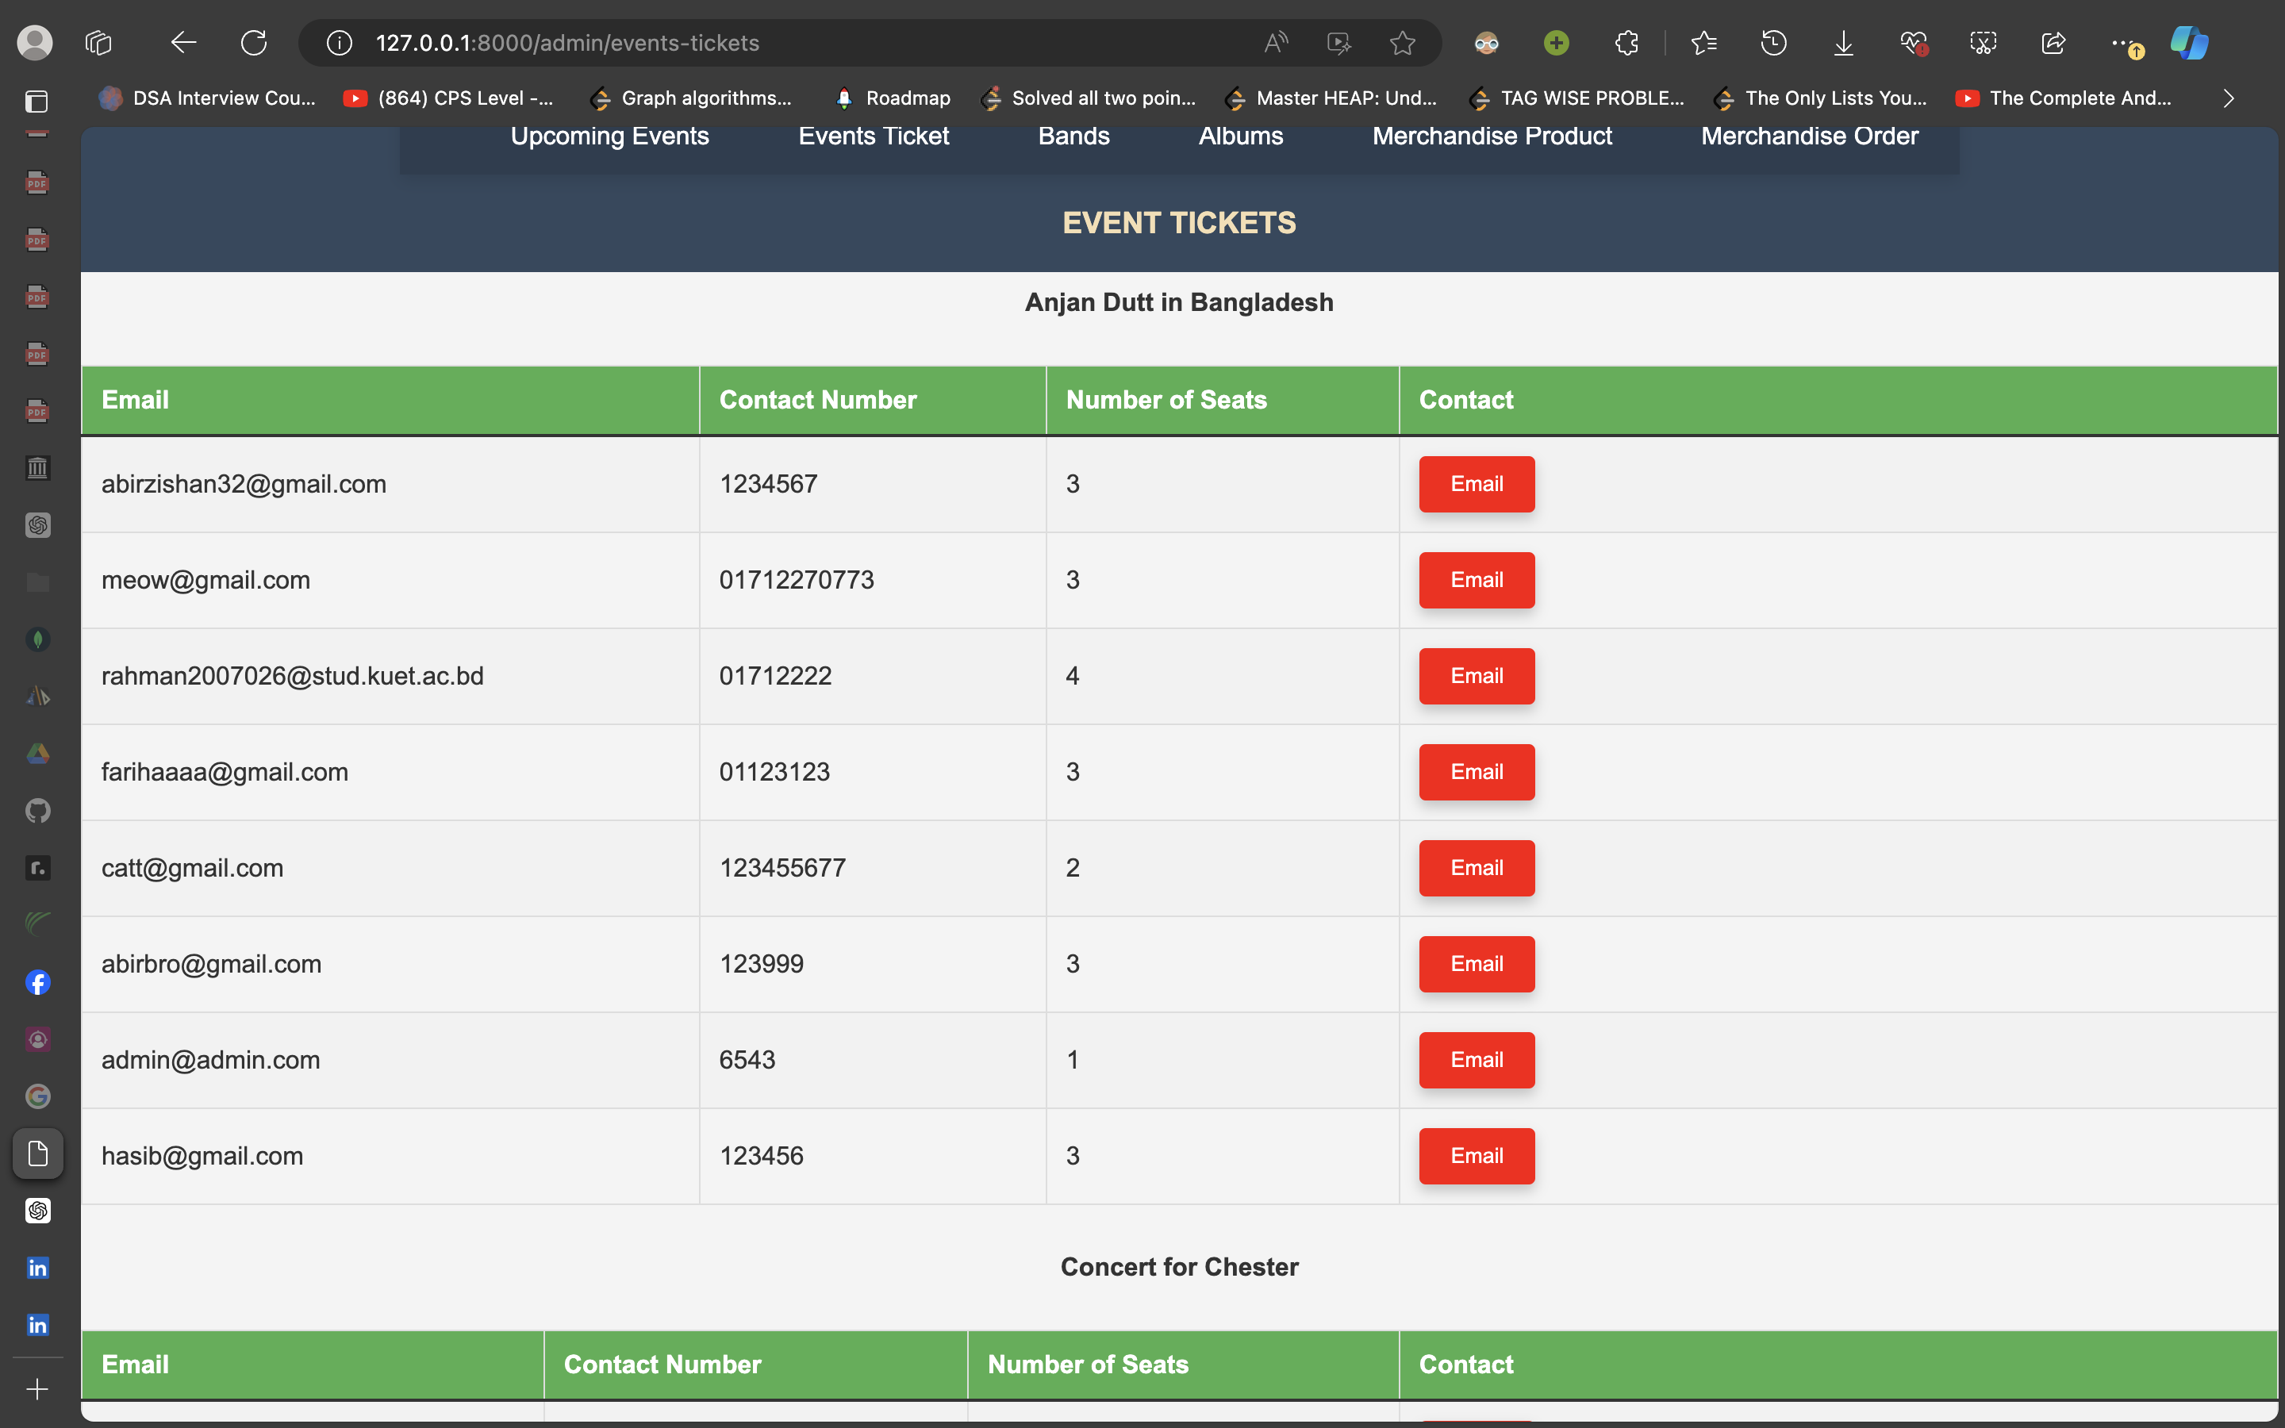Open Facebook tab in sidebar
The height and width of the screenshot is (1428, 2285).
pyautogui.click(x=38, y=982)
